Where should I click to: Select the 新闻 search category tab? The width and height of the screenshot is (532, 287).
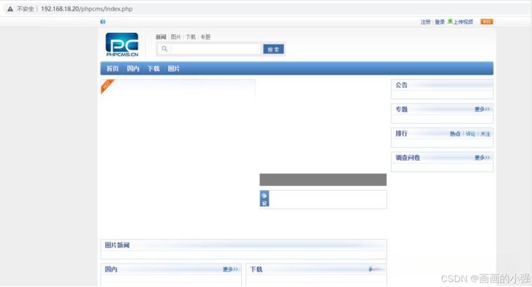click(x=161, y=37)
